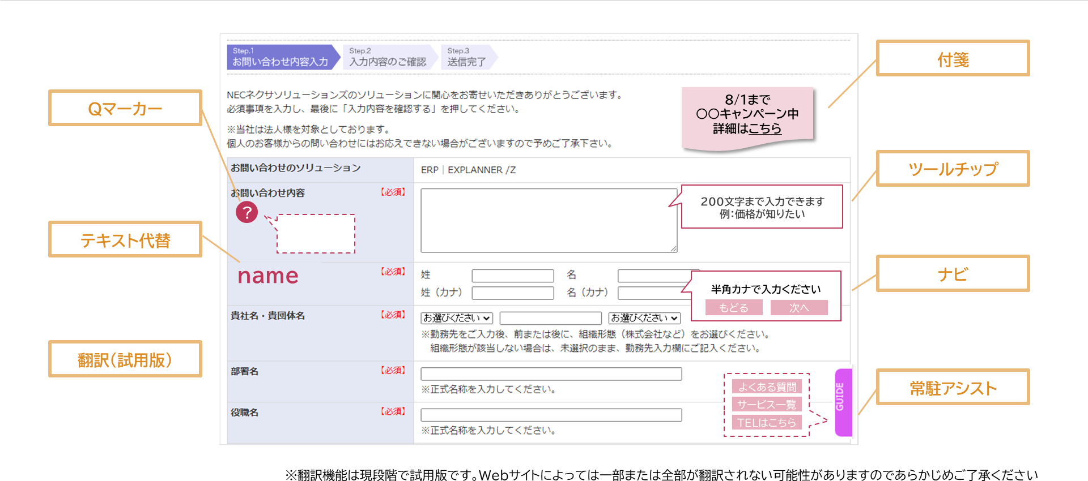
Task: Open the first お選びください dropdown before company name
Action: [457, 318]
